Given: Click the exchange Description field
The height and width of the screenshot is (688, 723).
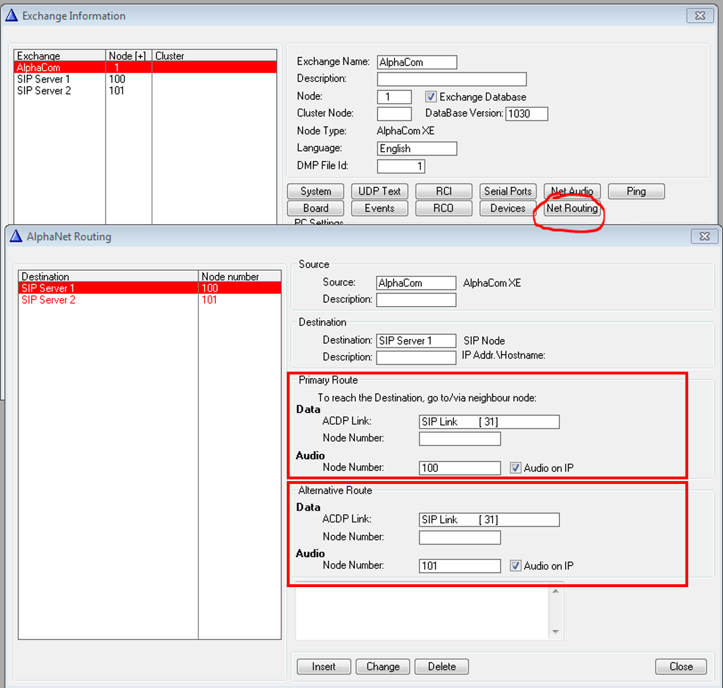Looking at the screenshot, I should [x=452, y=79].
